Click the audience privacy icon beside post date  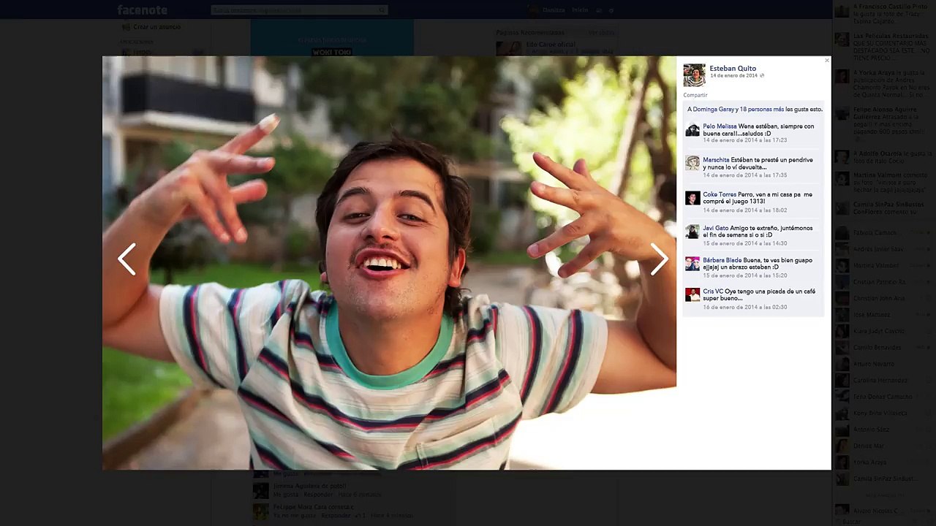point(762,76)
